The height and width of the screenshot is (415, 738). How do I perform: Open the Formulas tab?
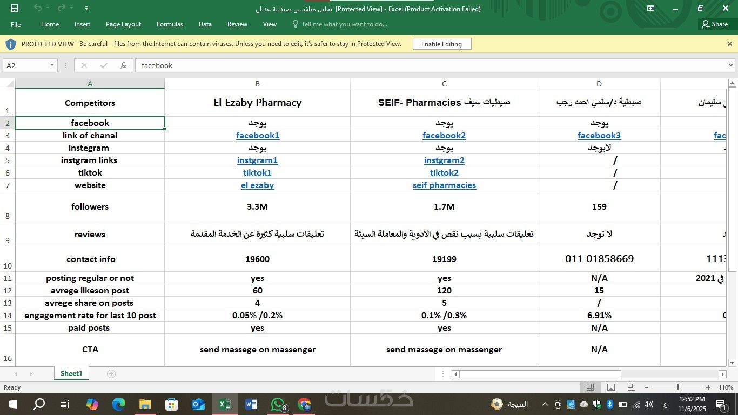(170, 24)
